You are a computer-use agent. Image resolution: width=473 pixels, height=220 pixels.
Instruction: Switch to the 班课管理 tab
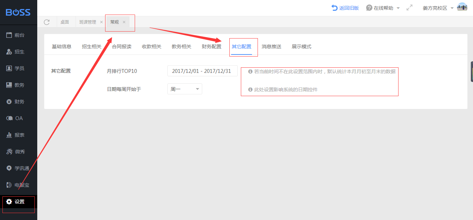87,22
